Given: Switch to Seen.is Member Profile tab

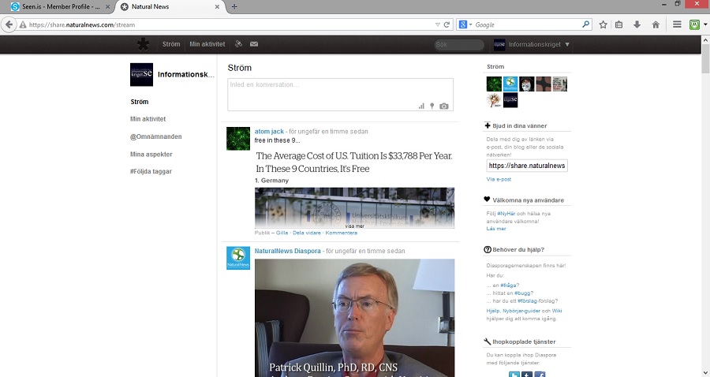Looking at the screenshot, I should pos(55,6).
